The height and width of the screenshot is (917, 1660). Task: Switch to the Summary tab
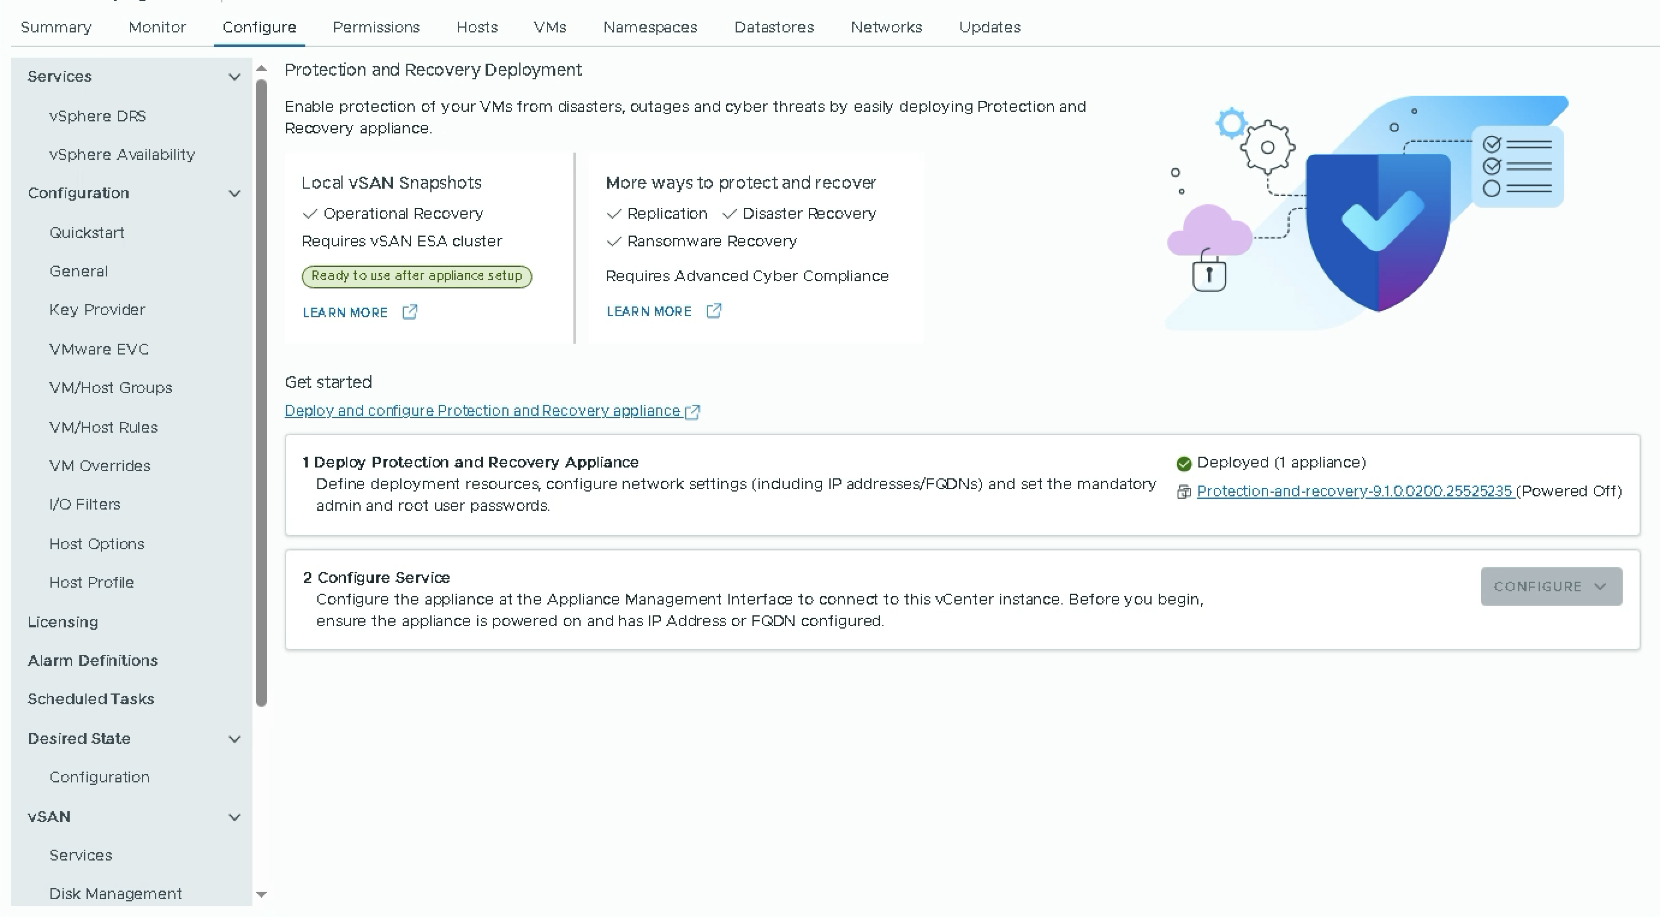[x=56, y=27]
